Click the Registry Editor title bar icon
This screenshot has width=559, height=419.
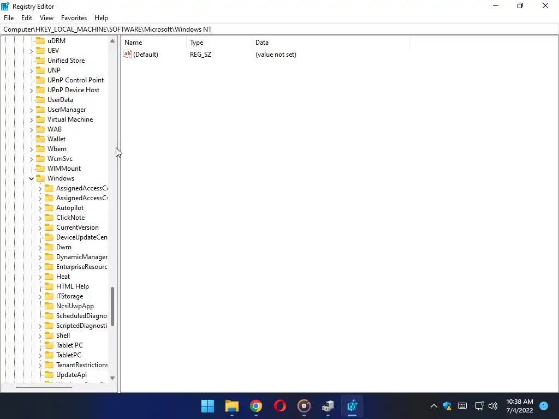(x=5, y=6)
